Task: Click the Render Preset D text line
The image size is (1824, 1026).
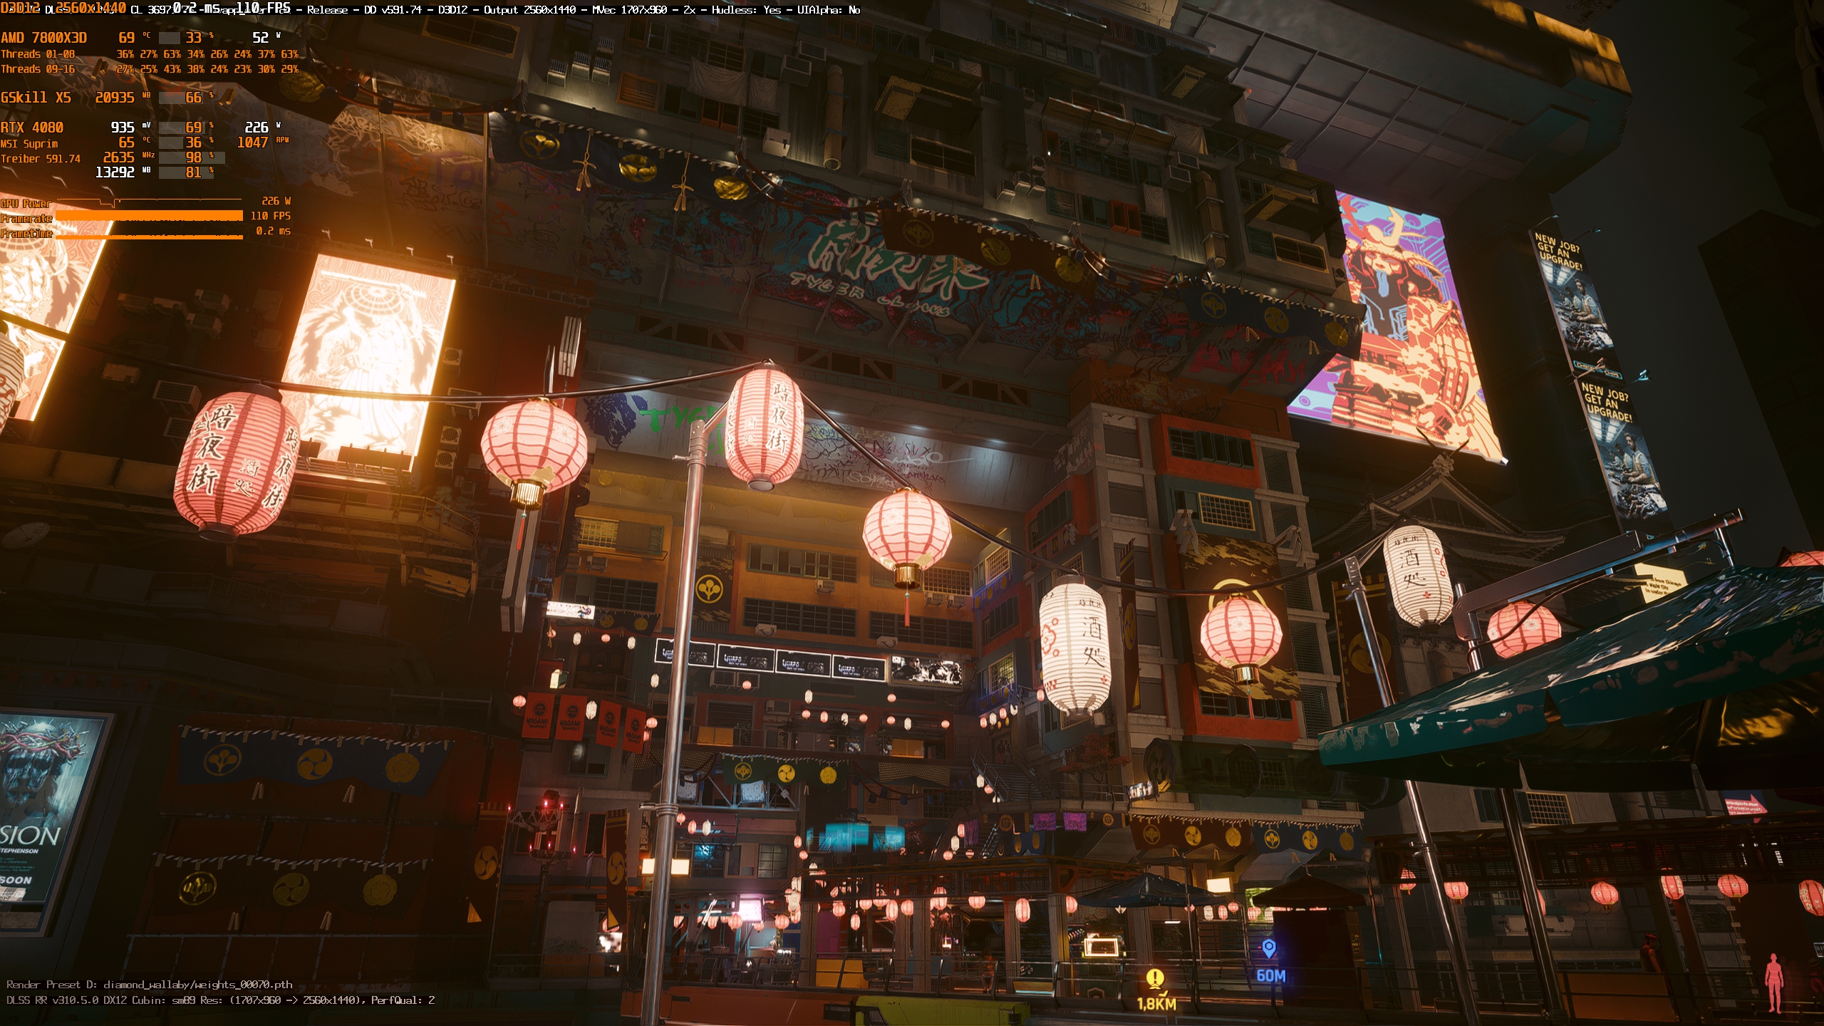Action: tap(149, 985)
